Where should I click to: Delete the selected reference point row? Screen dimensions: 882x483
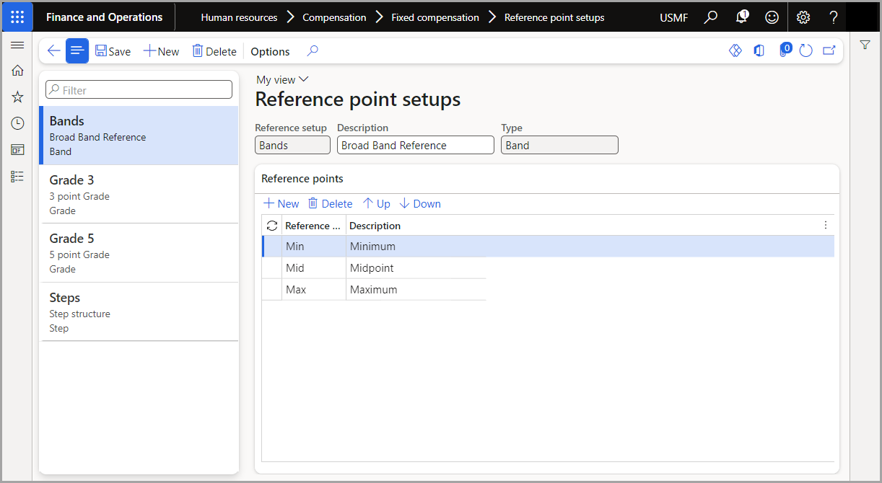coord(331,203)
